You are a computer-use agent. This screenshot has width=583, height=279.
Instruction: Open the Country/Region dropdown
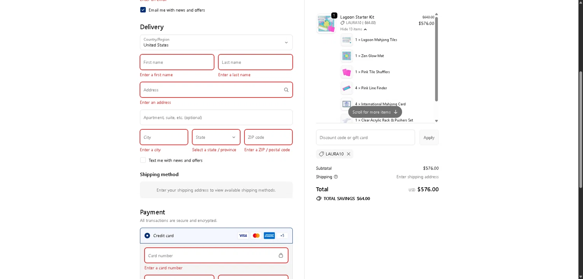click(x=216, y=42)
